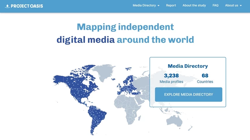Click the Project Oasis logo text
250x140 pixels.
click(x=27, y=6)
